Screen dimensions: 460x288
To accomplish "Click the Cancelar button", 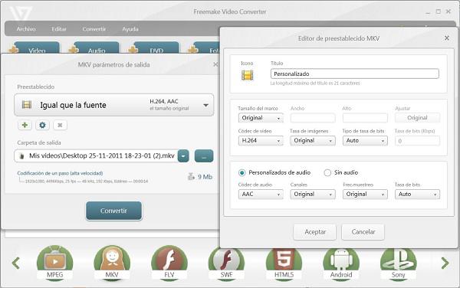I will click(363, 232).
